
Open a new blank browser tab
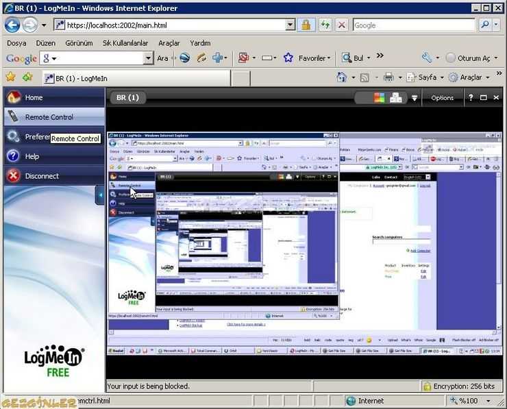241,79
